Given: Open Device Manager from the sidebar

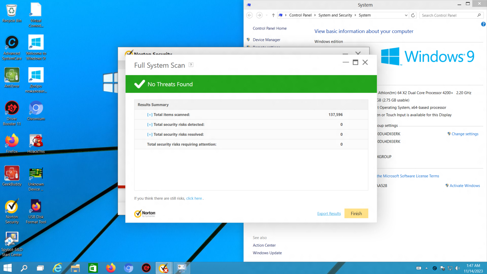Looking at the screenshot, I should [266, 40].
